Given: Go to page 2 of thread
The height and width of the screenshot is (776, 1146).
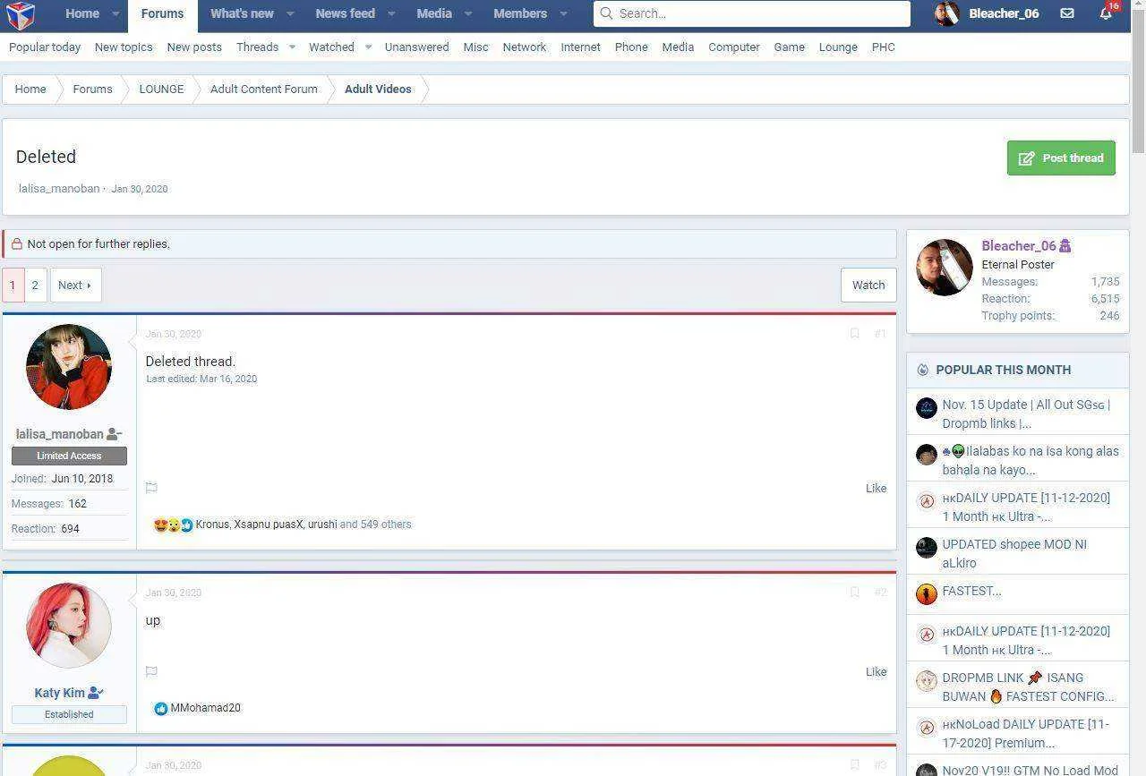Looking at the screenshot, I should (x=35, y=285).
